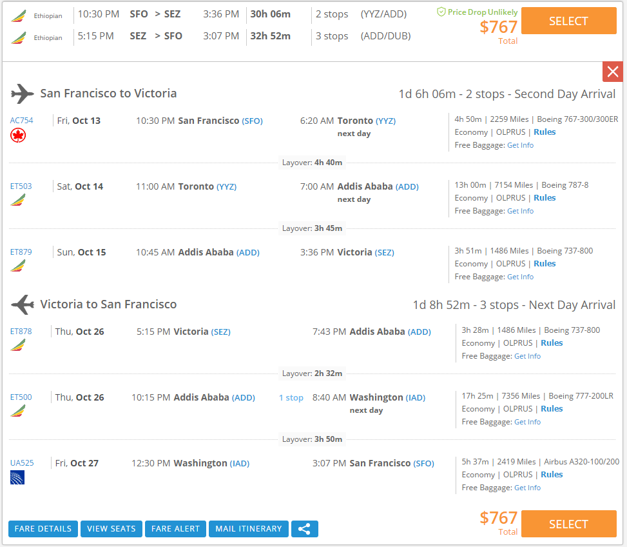Click the Price Drop Unlikely shield icon

(x=441, y=12)
